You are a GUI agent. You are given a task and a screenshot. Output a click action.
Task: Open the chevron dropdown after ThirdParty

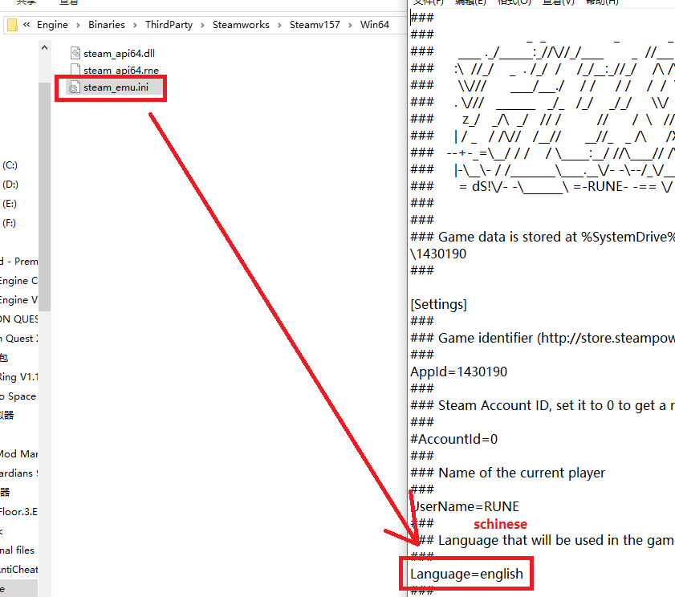click(202, 25)
